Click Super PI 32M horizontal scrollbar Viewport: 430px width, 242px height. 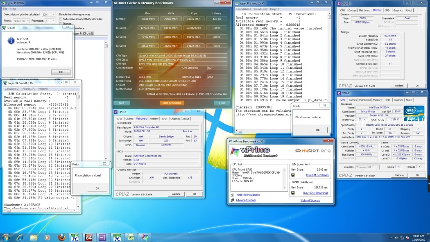click(40, 211)
